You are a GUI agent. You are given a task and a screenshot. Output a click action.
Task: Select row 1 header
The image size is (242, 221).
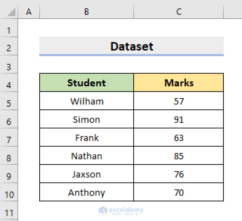pos(9,28)
